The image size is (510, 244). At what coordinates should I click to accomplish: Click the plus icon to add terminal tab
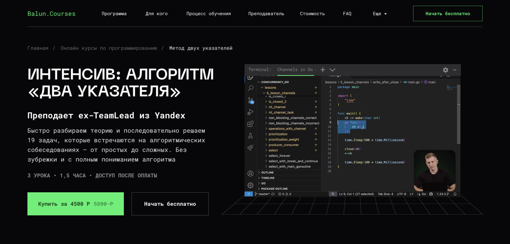[x=323, y=70]
